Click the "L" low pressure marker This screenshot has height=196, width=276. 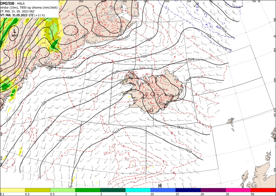[15, 31]
